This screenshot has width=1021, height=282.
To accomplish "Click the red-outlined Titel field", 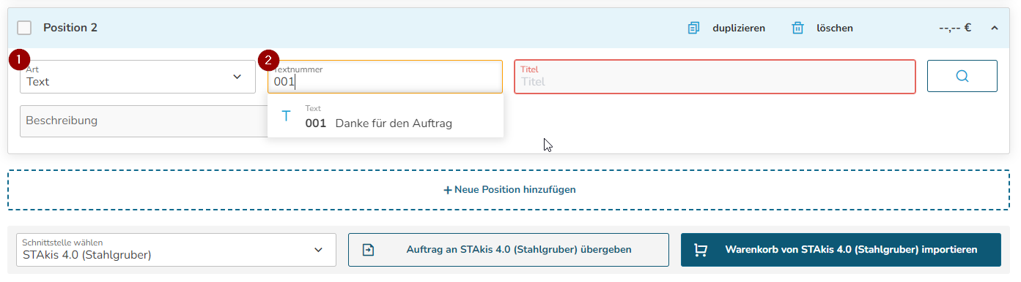I will pyautogui.click(x=715, y=77).
